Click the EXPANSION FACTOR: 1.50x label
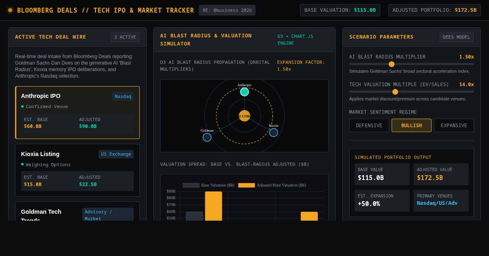489x256 pixels. [x=301, y=66]
